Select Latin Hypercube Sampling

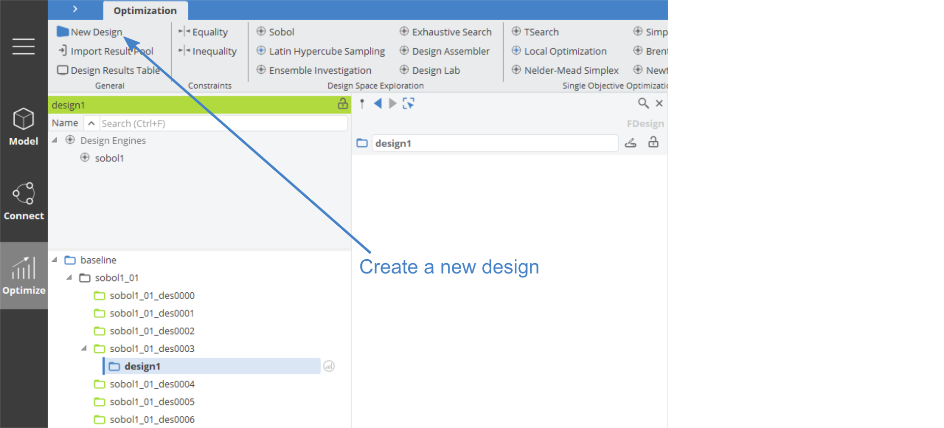click(321, 51)
